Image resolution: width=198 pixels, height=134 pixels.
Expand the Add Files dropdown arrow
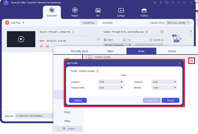(23, 23)
